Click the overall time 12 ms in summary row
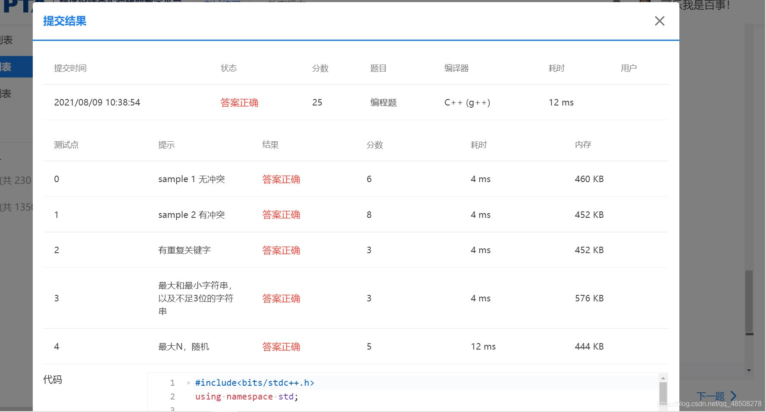The width and height of the screenshot is (766, 412). pos(561,102)
